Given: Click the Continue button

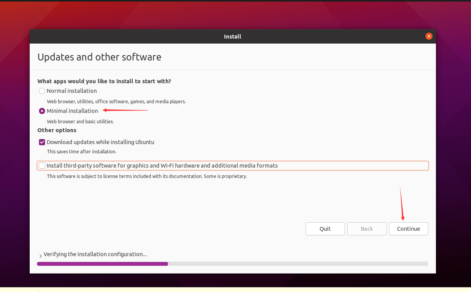Looking at the screenshot, I should point(409,229).
